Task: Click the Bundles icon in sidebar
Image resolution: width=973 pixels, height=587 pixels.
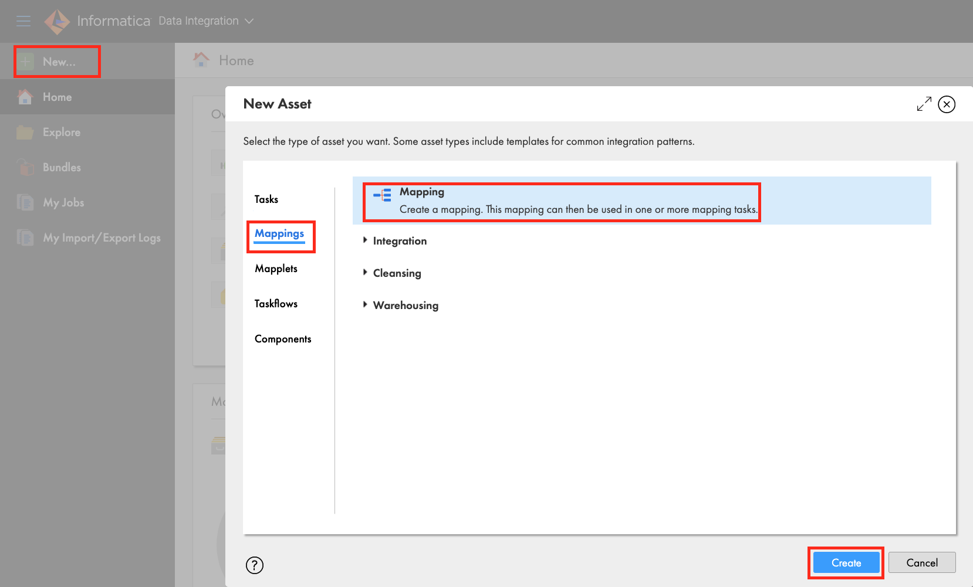Action: point(25,168)
